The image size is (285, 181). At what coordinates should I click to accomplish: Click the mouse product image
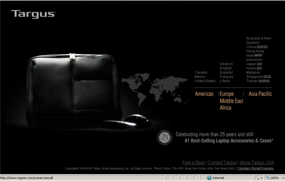127,122
